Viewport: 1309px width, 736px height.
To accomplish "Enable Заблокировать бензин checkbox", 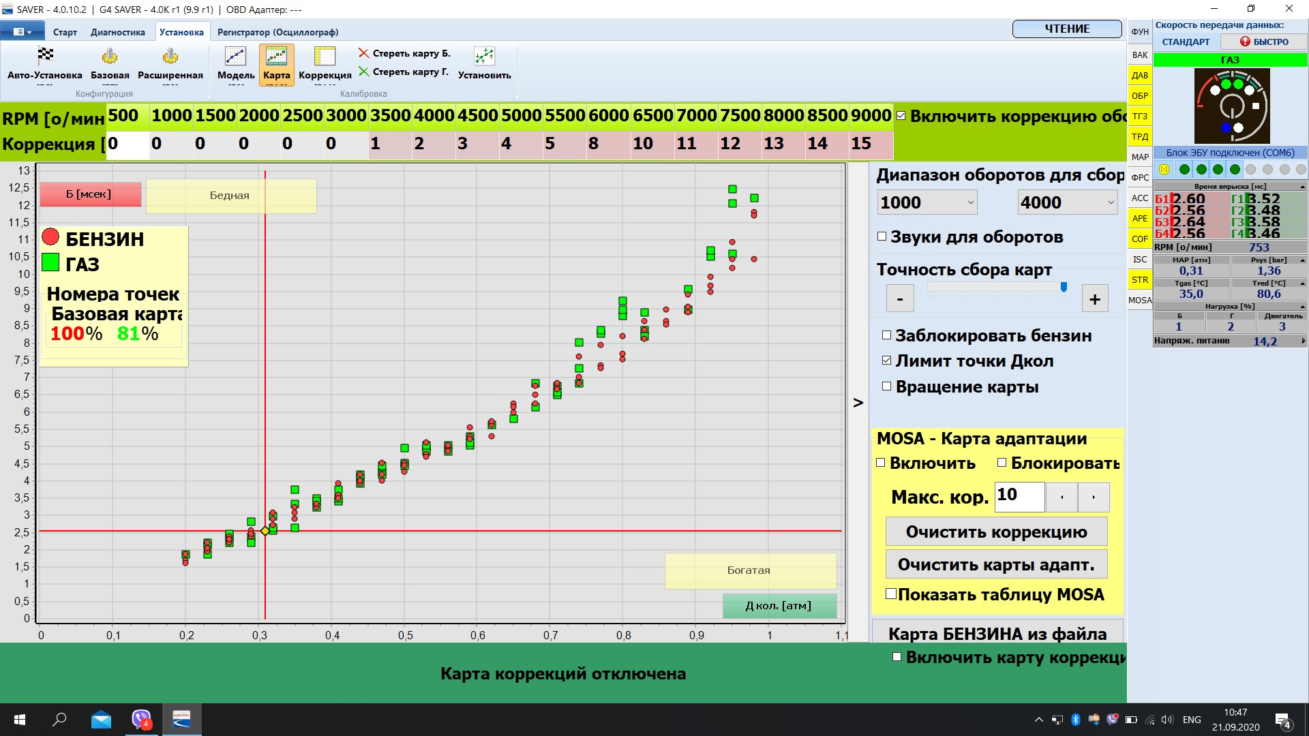I will [x=886, y=335].
